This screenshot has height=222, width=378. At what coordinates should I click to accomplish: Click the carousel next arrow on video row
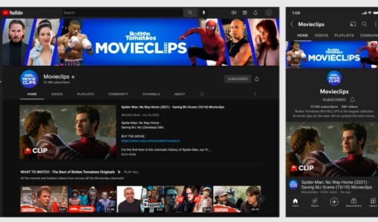pyautogui.click(x=261, y=199)
